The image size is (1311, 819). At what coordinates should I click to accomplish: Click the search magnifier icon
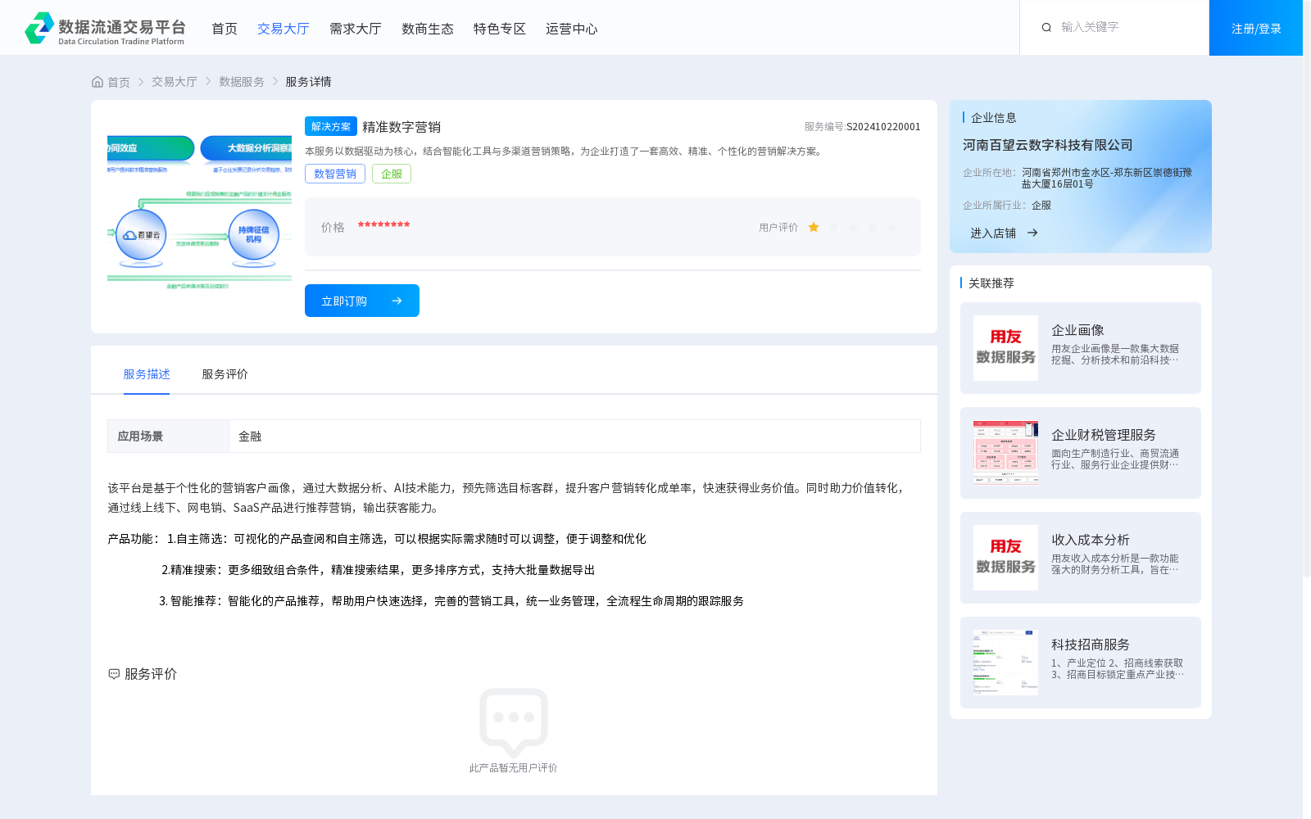tap(1046, 28)
